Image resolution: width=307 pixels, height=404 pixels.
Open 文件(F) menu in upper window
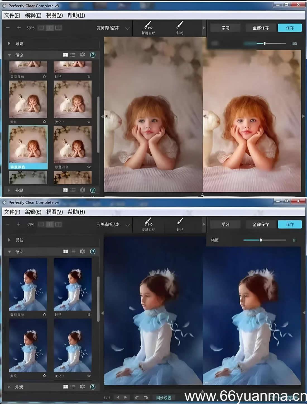pos(12,15)
